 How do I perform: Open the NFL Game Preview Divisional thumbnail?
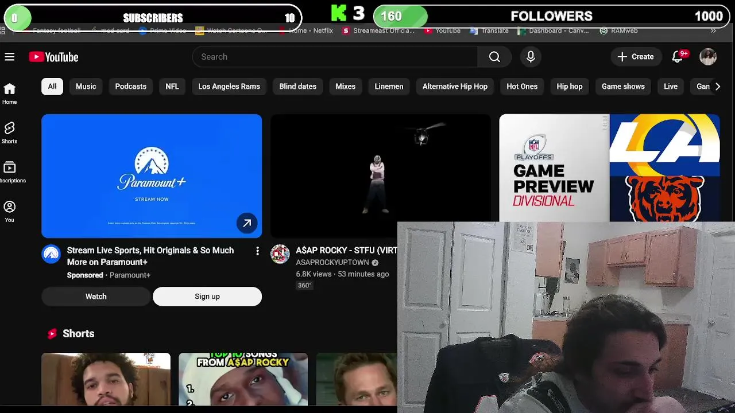coord(609,167)
